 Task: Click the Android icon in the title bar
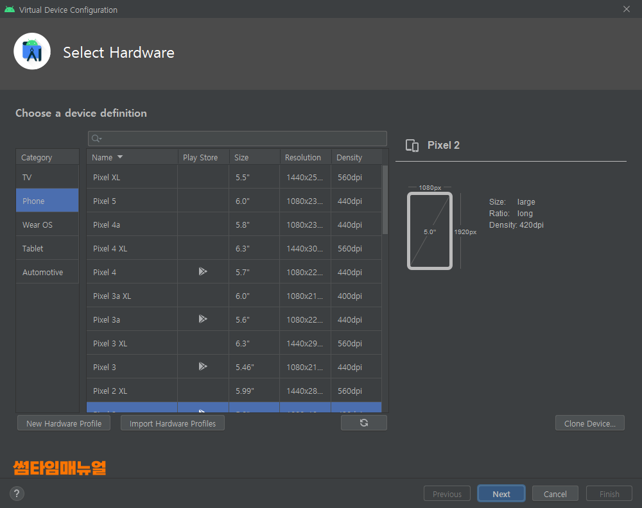point(10,10)
